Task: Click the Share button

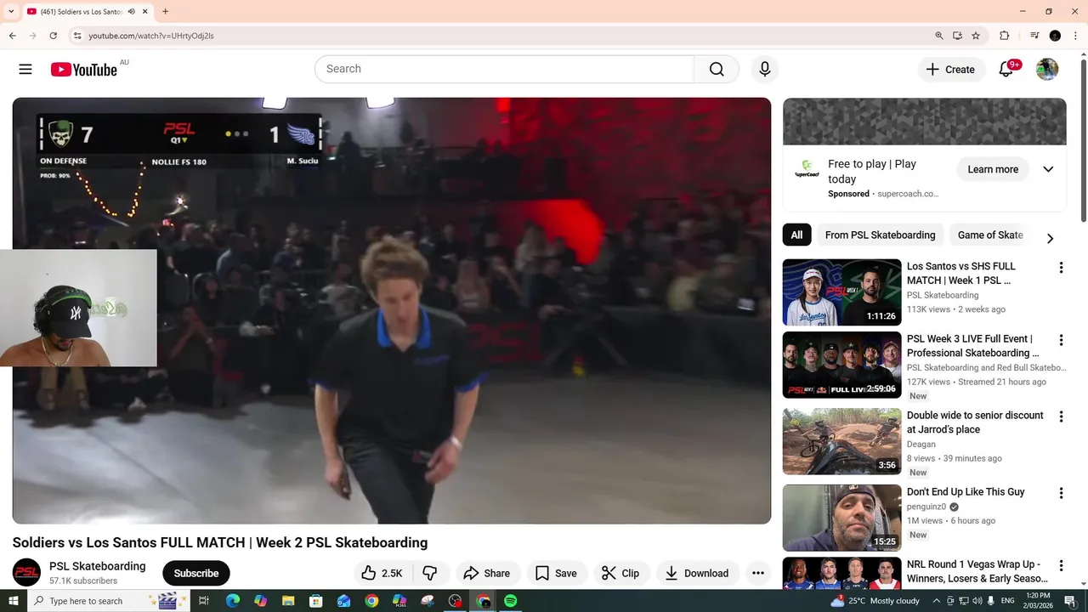Action: pos(487,573)
